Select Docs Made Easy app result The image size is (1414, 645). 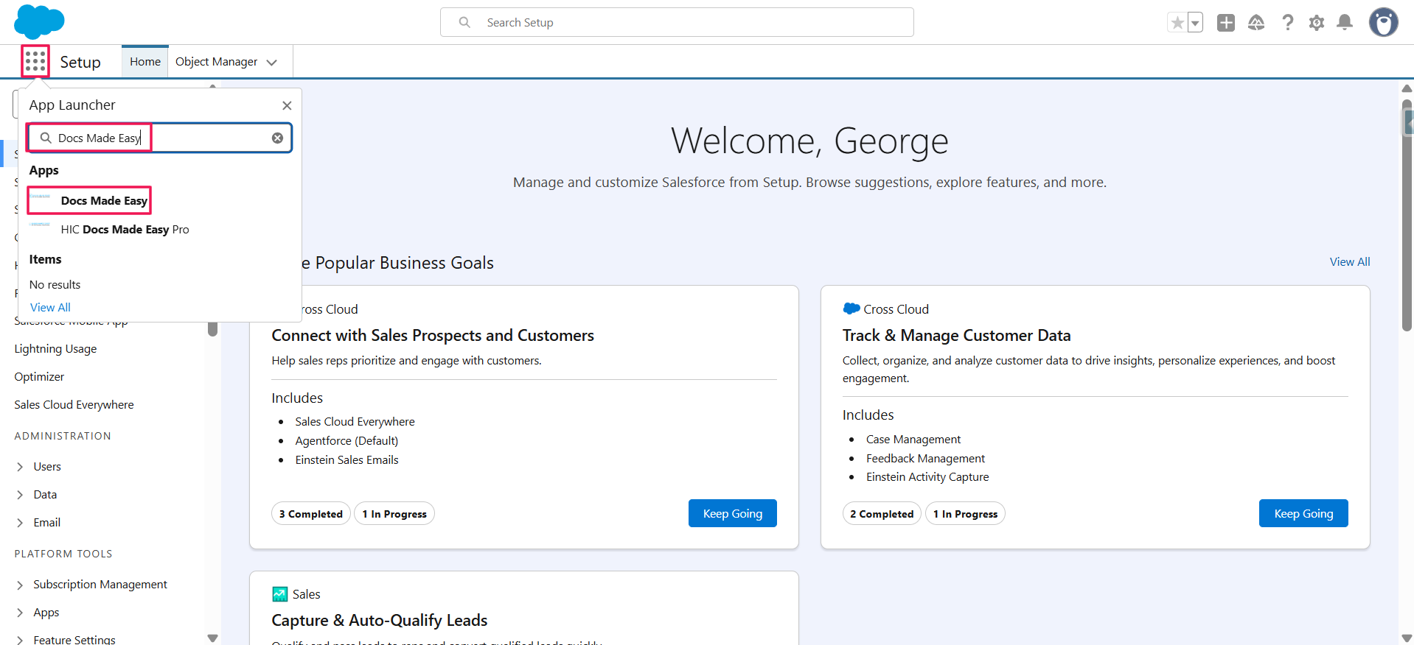click(x=103, y=200)
